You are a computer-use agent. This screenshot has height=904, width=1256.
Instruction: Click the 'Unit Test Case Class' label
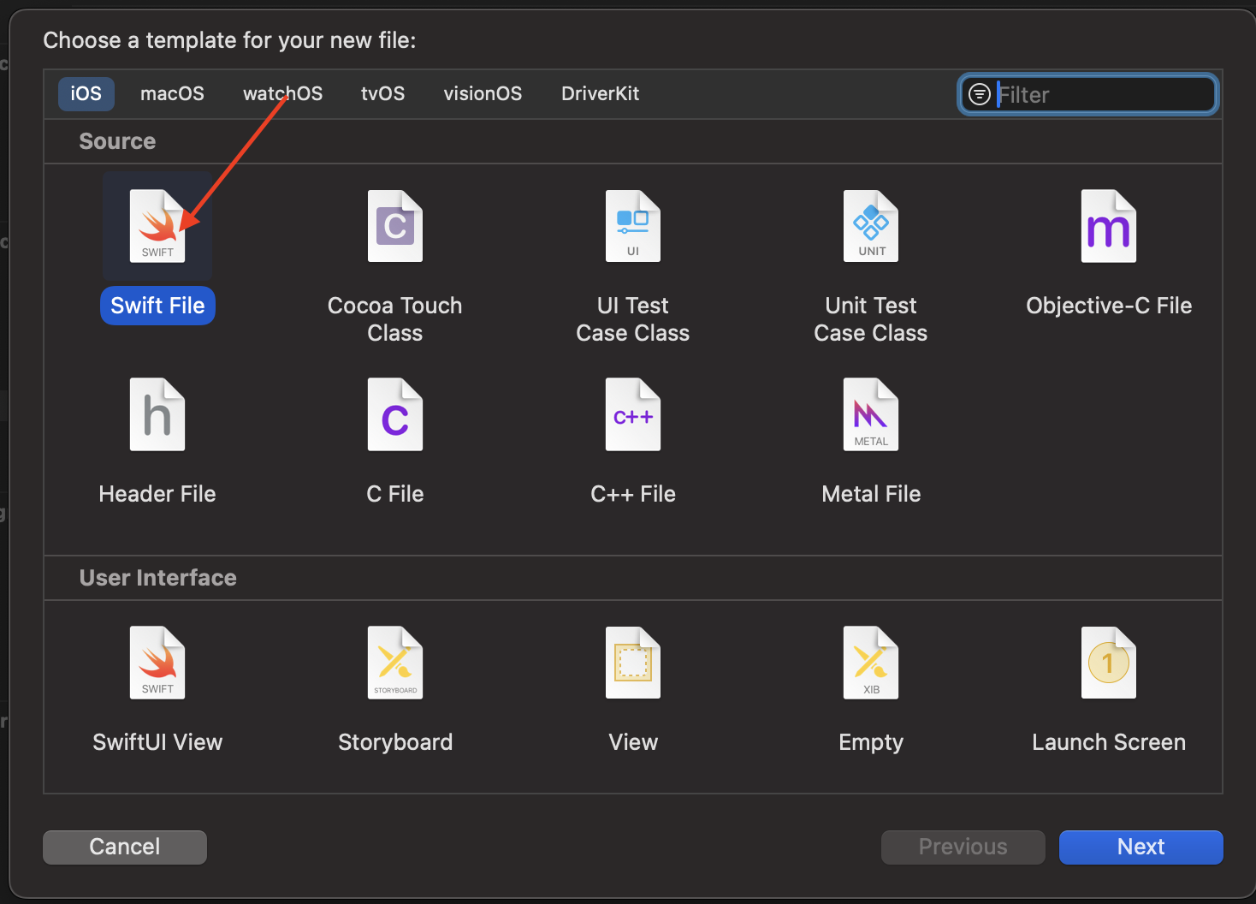[871, 319]
